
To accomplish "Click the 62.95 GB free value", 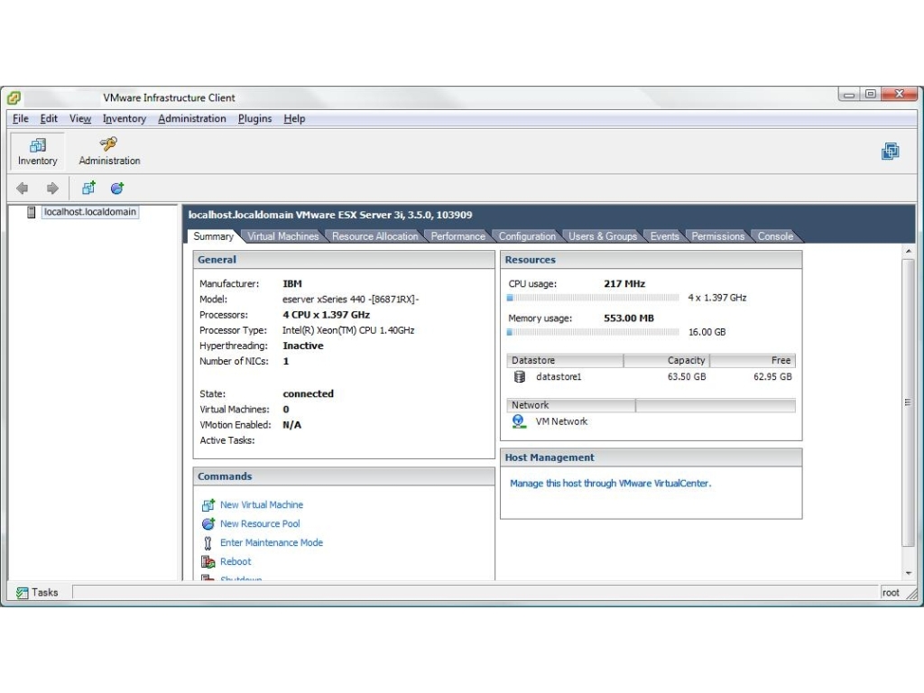I will [x=772, y=376].
